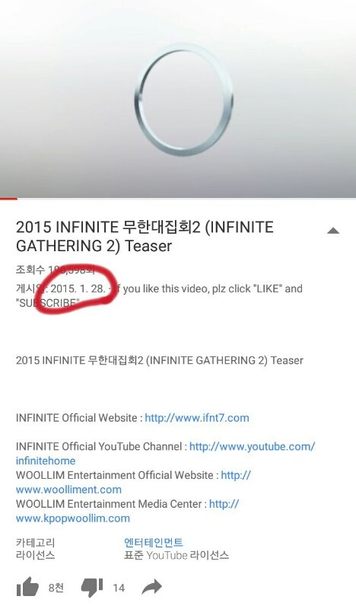Open the INFINITE YouTube channel link

pos(165,453)
